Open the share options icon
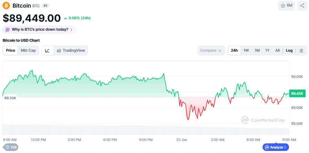The height and width of the screenshot is (153, 309). (x=302, y=6)
